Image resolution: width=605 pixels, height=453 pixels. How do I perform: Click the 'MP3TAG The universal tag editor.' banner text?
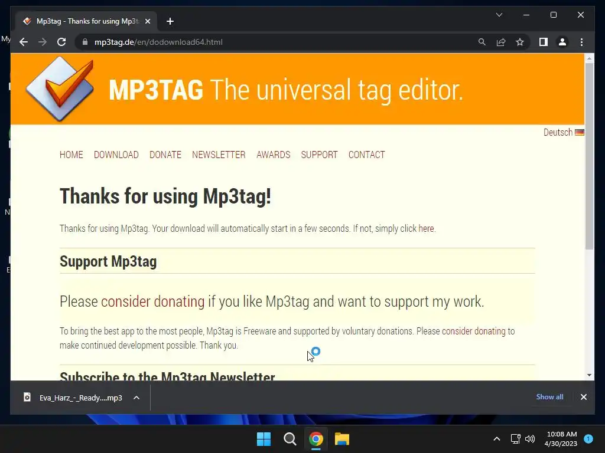(286, 90)
